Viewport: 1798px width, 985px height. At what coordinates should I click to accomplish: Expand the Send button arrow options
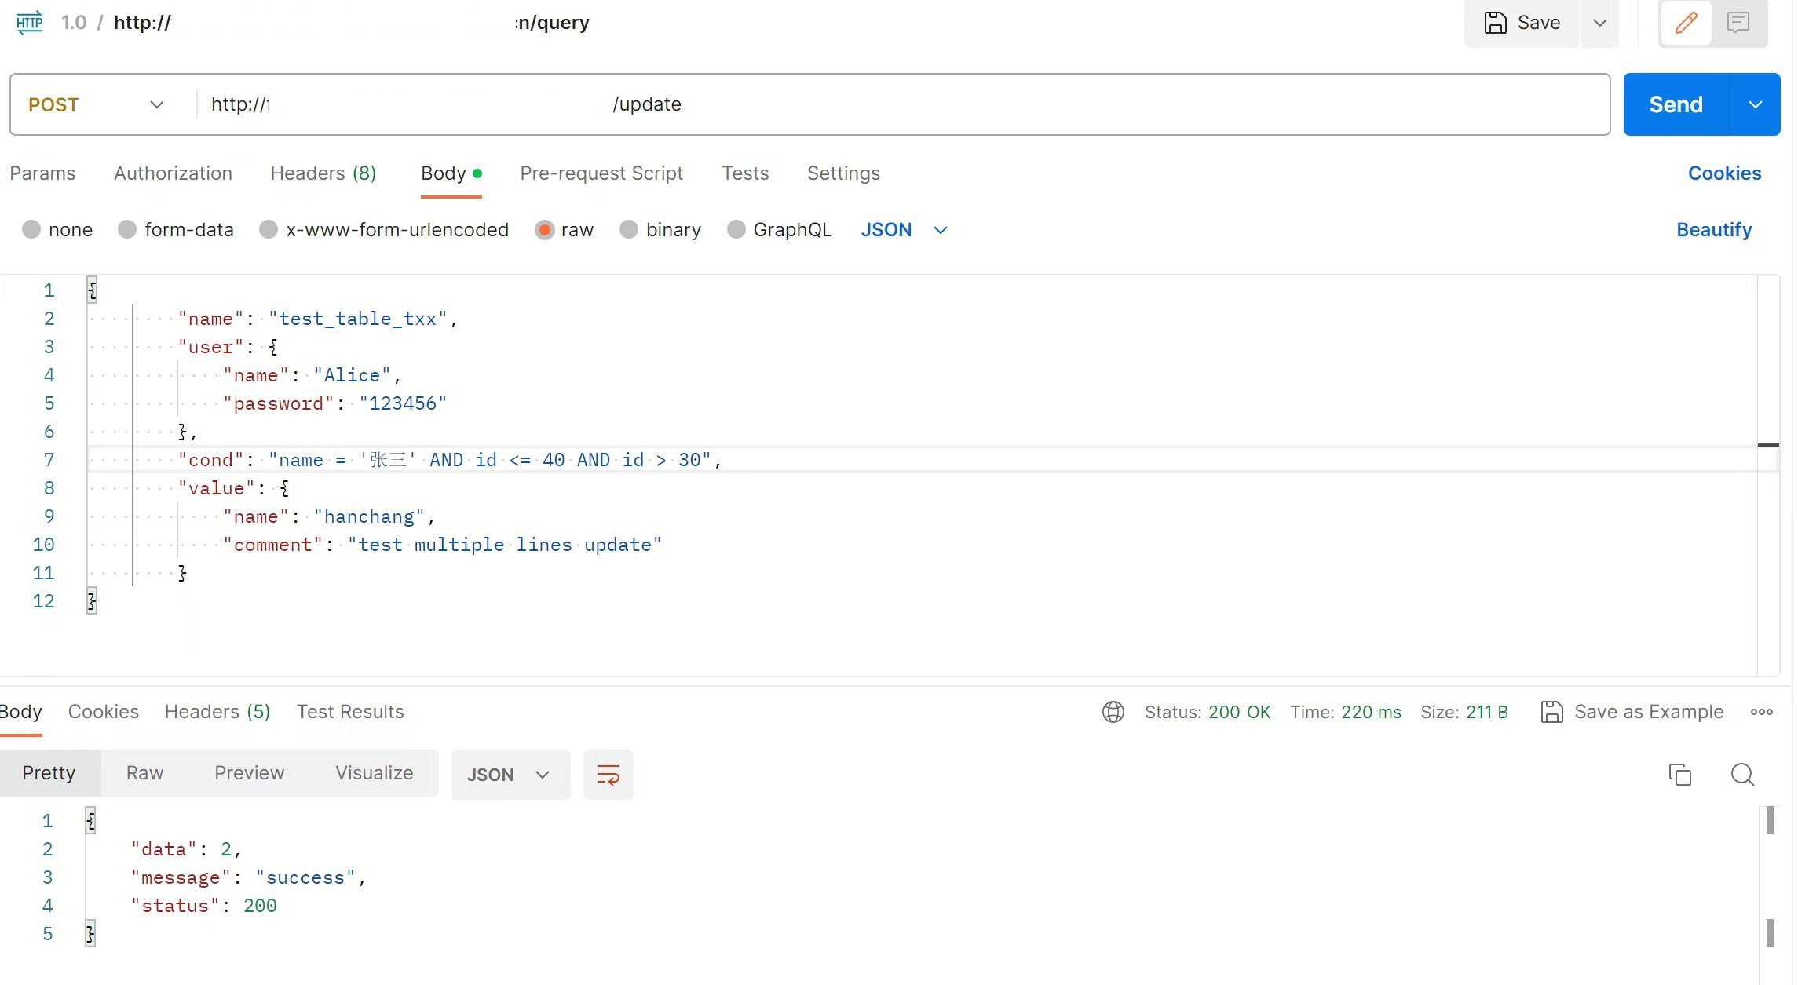(x=1756, y=104)
